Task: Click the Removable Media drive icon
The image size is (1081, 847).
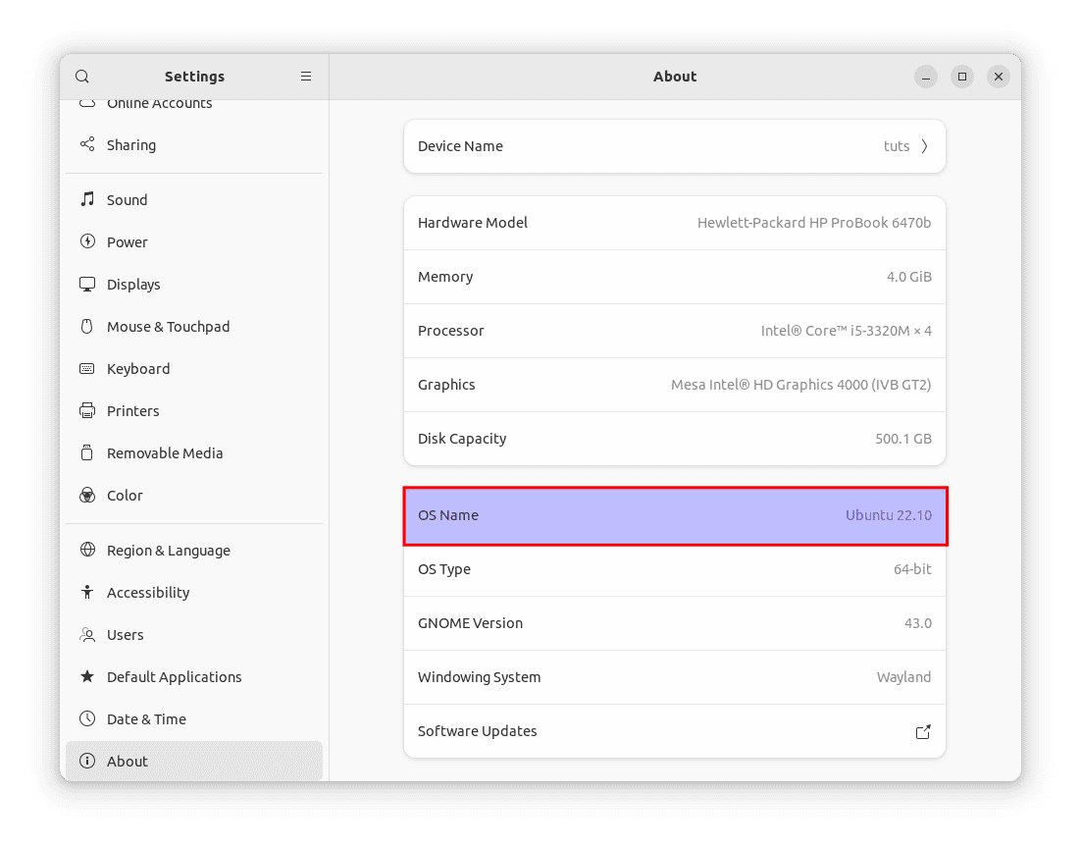Action: pos(87,452)
